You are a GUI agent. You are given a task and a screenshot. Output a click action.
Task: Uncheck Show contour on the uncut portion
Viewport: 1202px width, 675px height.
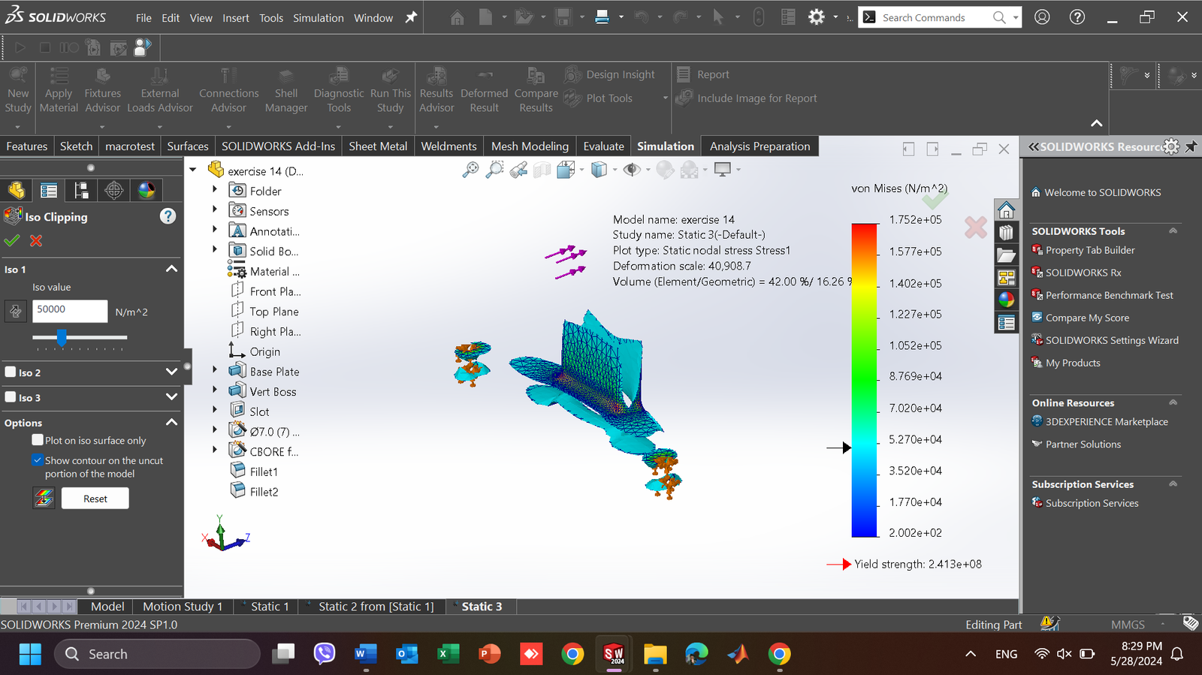click(x=38, y=460)
